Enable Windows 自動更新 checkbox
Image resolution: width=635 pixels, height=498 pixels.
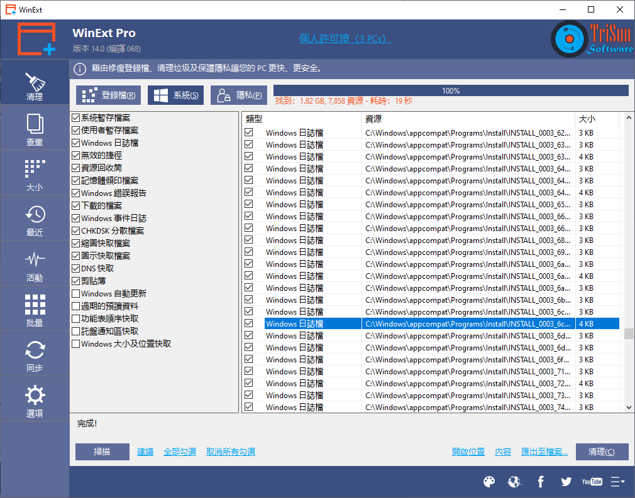75,293
